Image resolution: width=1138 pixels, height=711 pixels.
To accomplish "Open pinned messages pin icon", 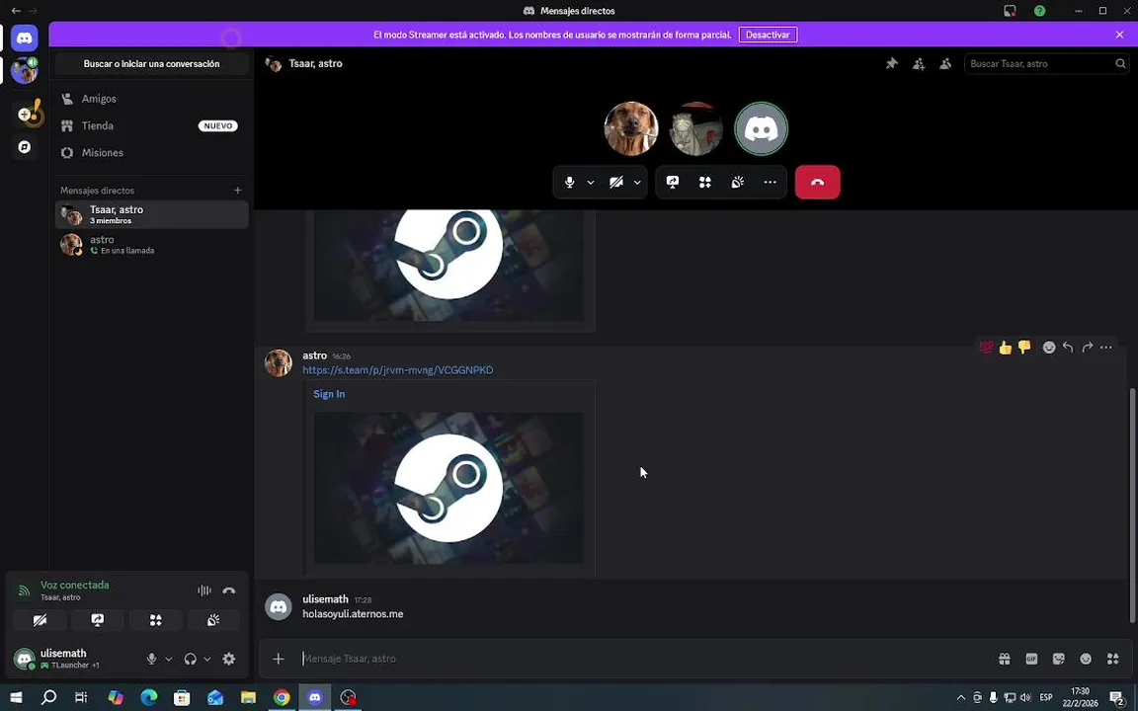I will pos(892,64).
